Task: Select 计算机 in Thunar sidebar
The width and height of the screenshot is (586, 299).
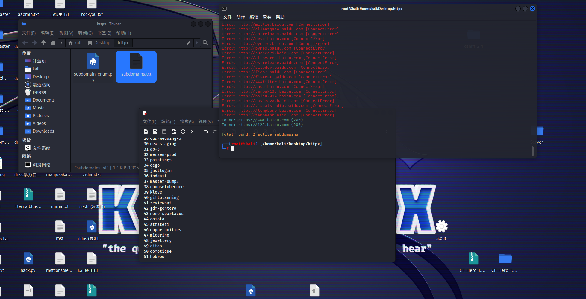Action: (x=39, y=61)
